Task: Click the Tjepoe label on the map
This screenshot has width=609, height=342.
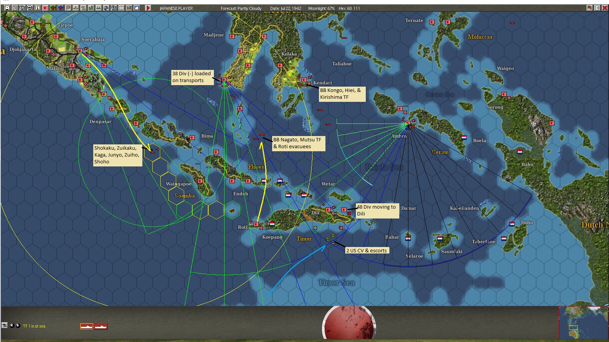Action: [x=65, y=25]
